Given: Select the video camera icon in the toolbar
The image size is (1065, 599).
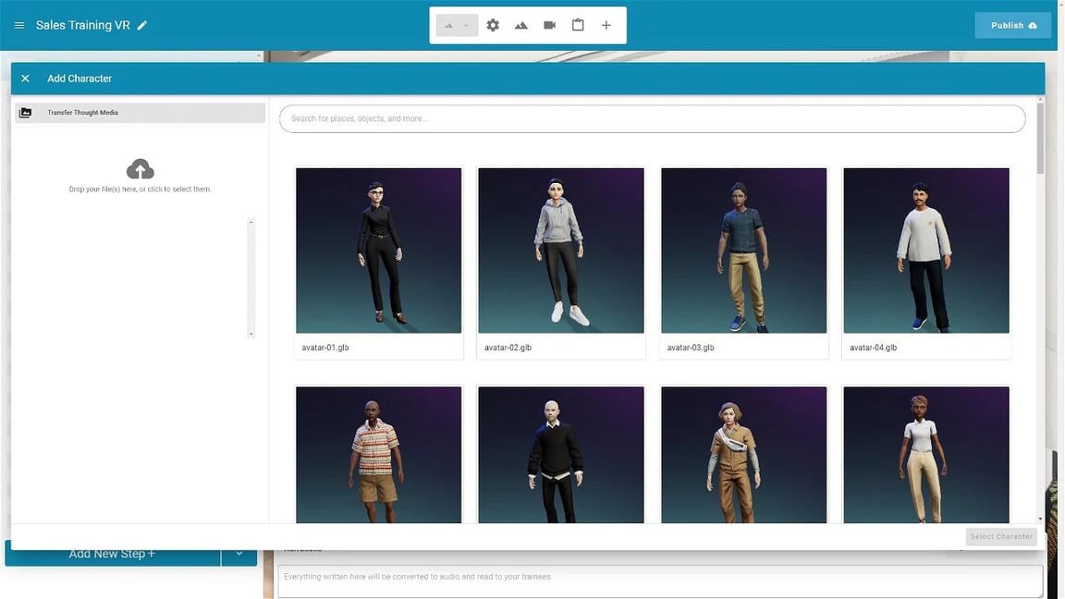Looking at the screenshot, I should pos(550,25).
